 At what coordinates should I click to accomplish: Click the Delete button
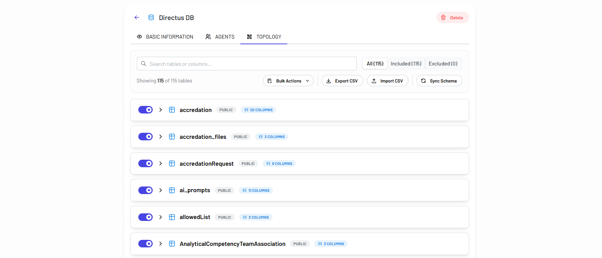pyautogui.click(x=453, y=17)
